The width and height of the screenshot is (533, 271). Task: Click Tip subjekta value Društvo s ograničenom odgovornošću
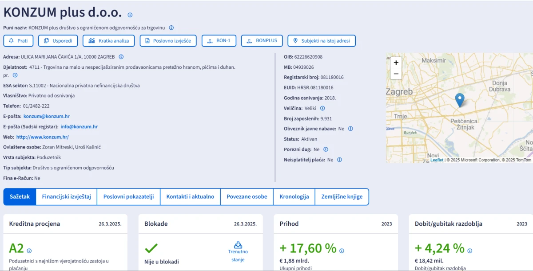click(73, 168)
